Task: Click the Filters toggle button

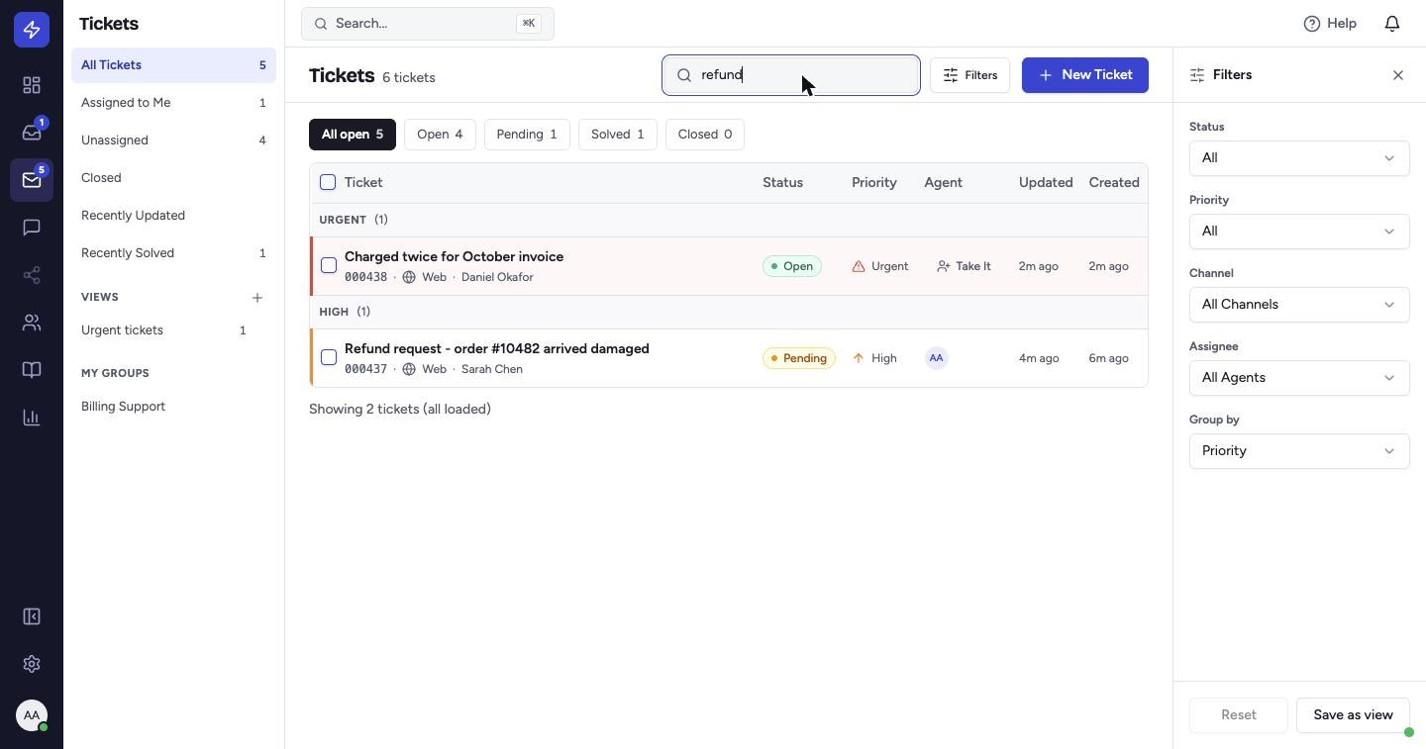Action: tap(969, 75)
